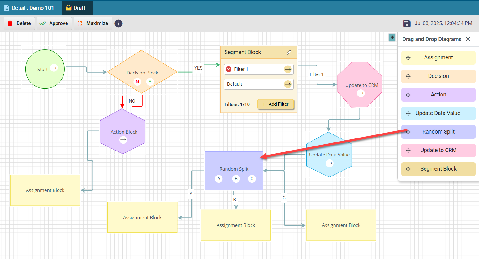Select the Segment Block diagram item

pos(438,169)
